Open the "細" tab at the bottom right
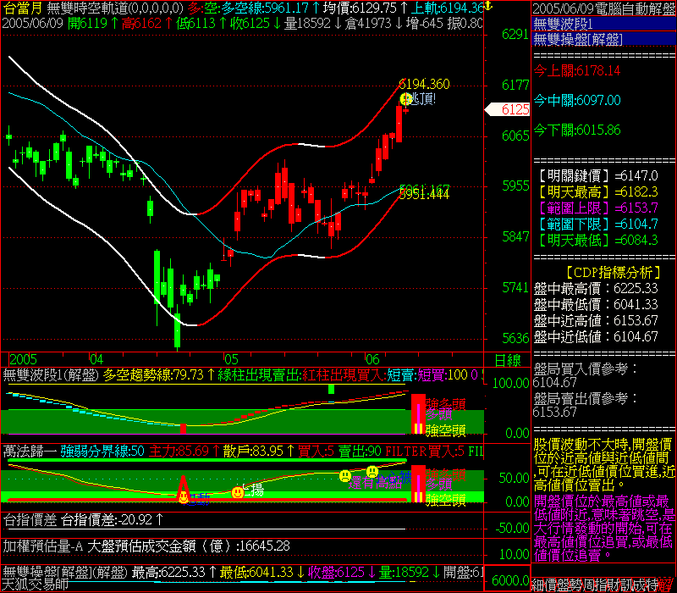Viewport: 677px width, 593px height. 537,585
